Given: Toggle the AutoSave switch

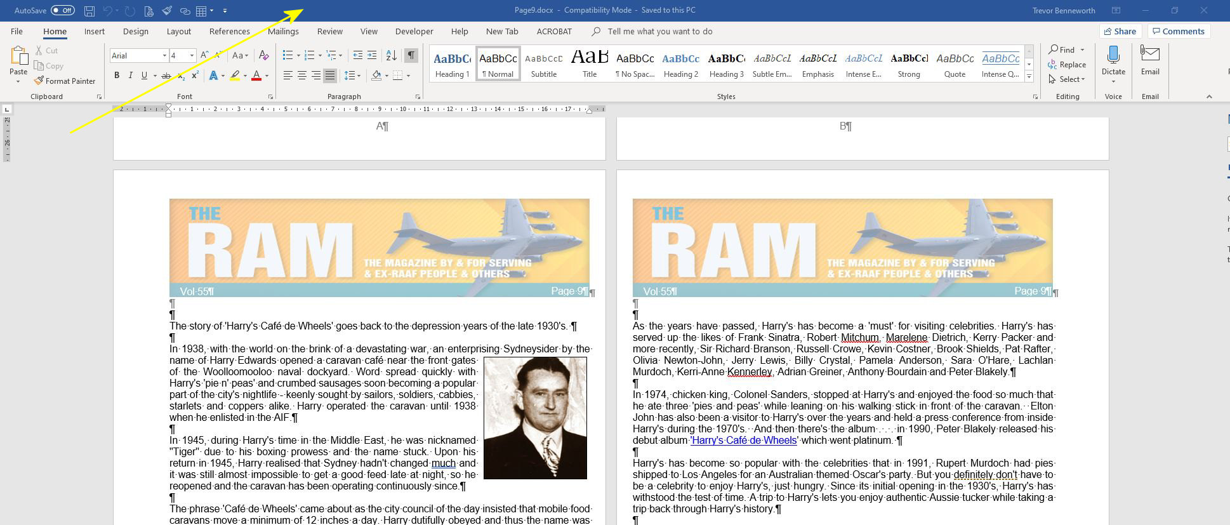Looking at the screenshot, I should (x=62, y=11).
